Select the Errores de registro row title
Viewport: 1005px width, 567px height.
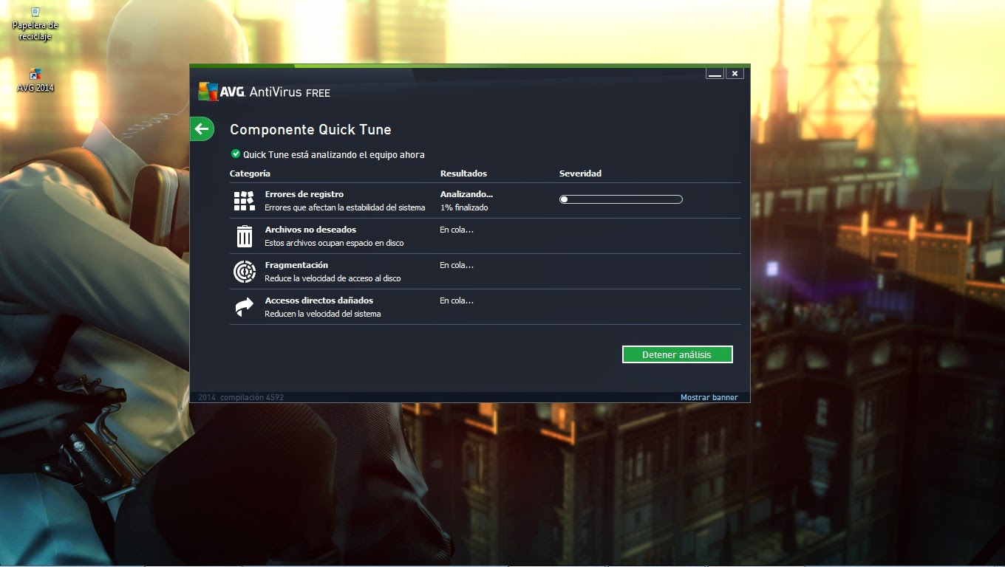(x=304, y=194)
